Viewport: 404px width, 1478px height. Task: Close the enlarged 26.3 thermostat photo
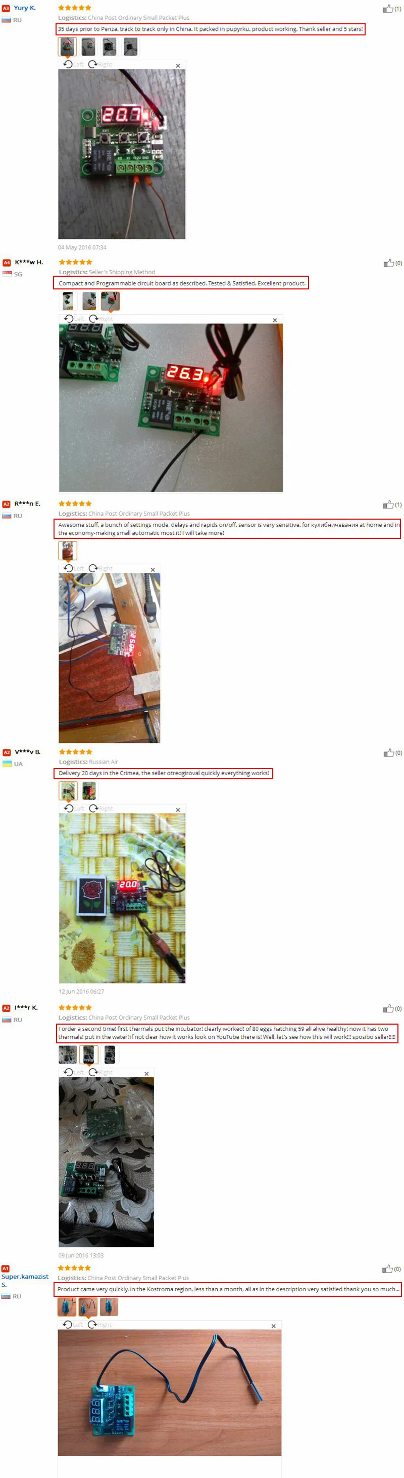click(x=275, y=320)
